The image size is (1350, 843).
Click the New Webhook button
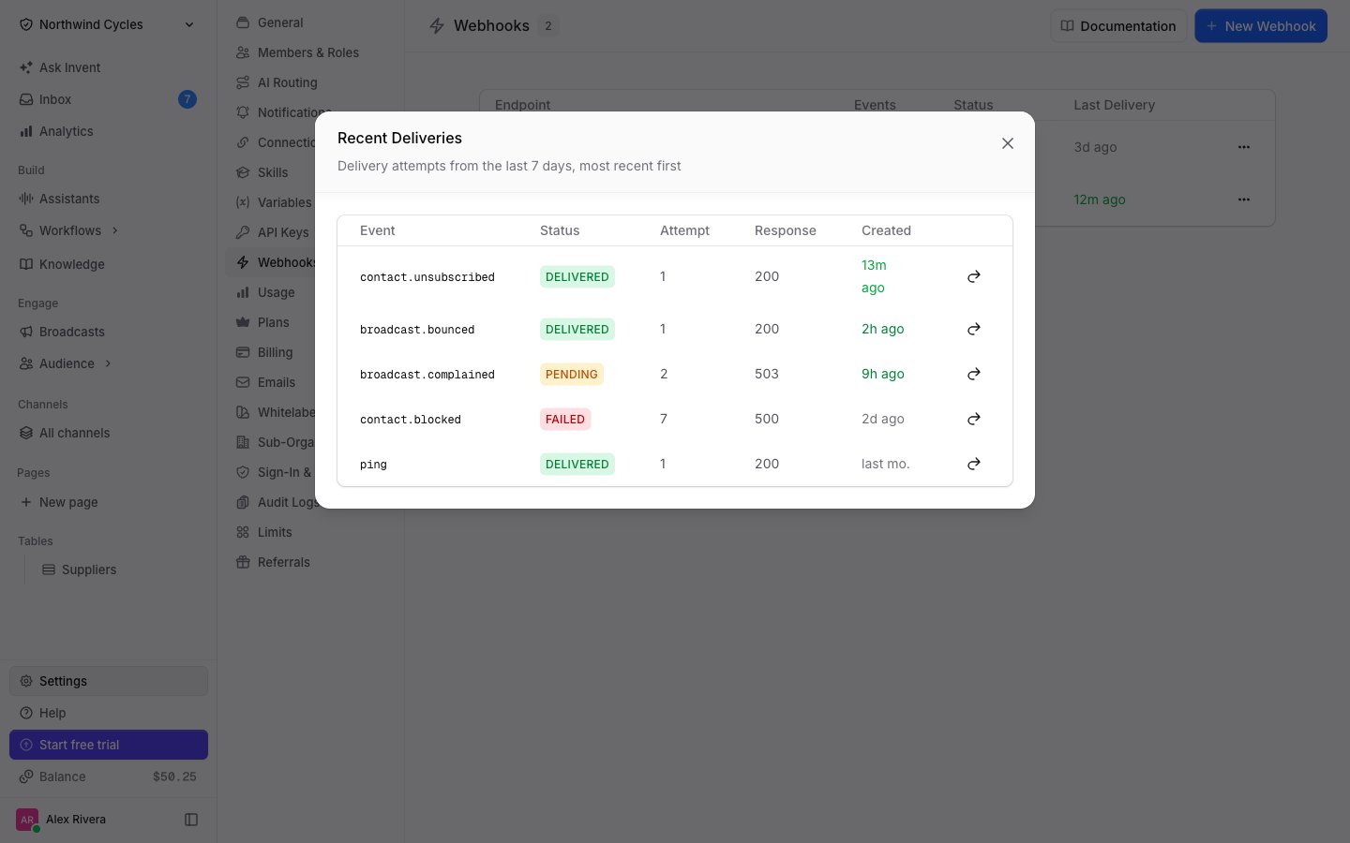click(1261, 26)
